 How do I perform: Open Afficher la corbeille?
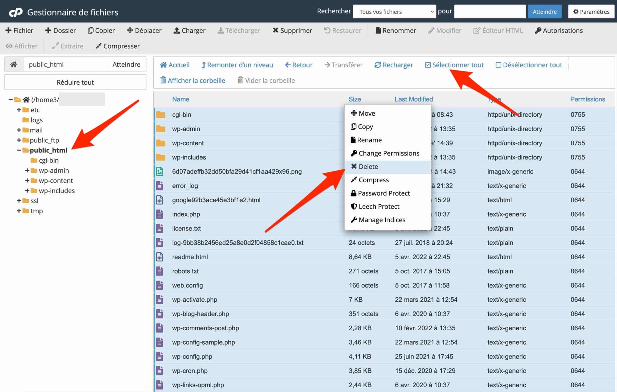coord(193,80)
